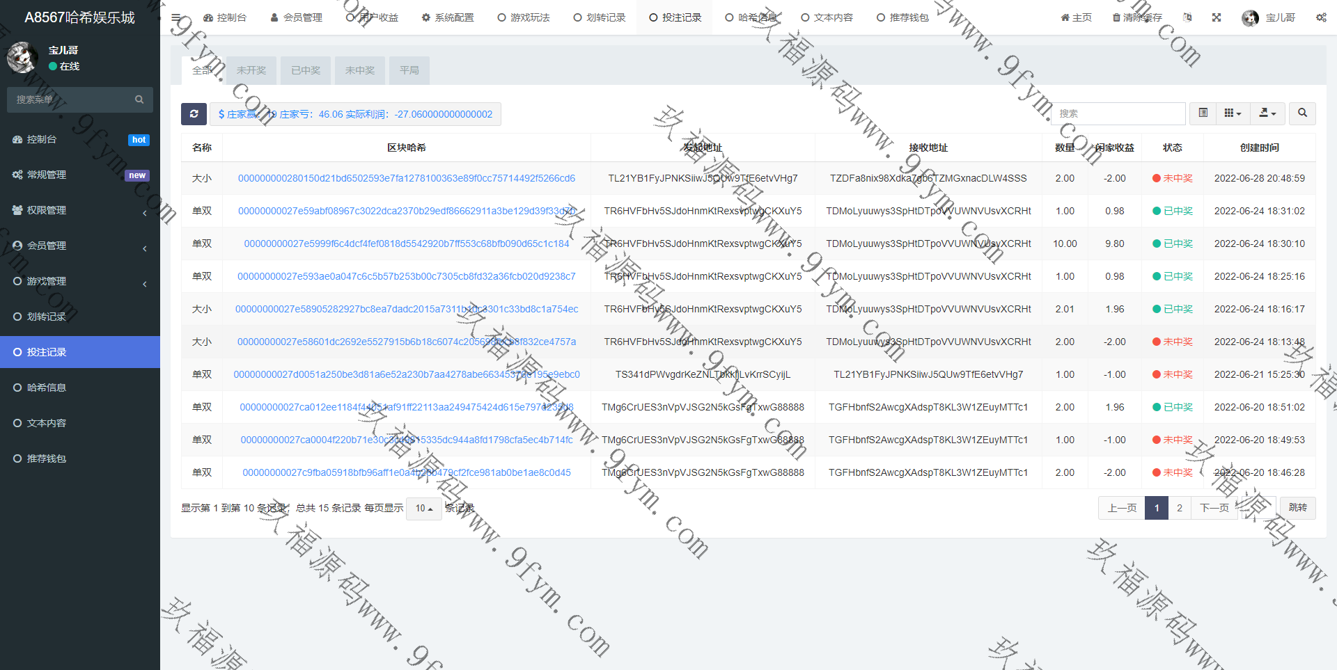
Task: Click the refresh table button
Action: coord(194,114)
